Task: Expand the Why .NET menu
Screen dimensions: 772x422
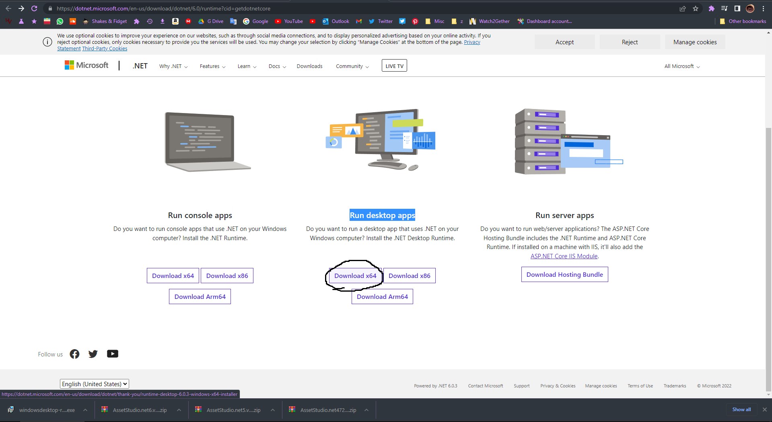Action: tap(173, 66)
